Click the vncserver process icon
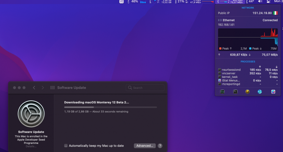 219,73
